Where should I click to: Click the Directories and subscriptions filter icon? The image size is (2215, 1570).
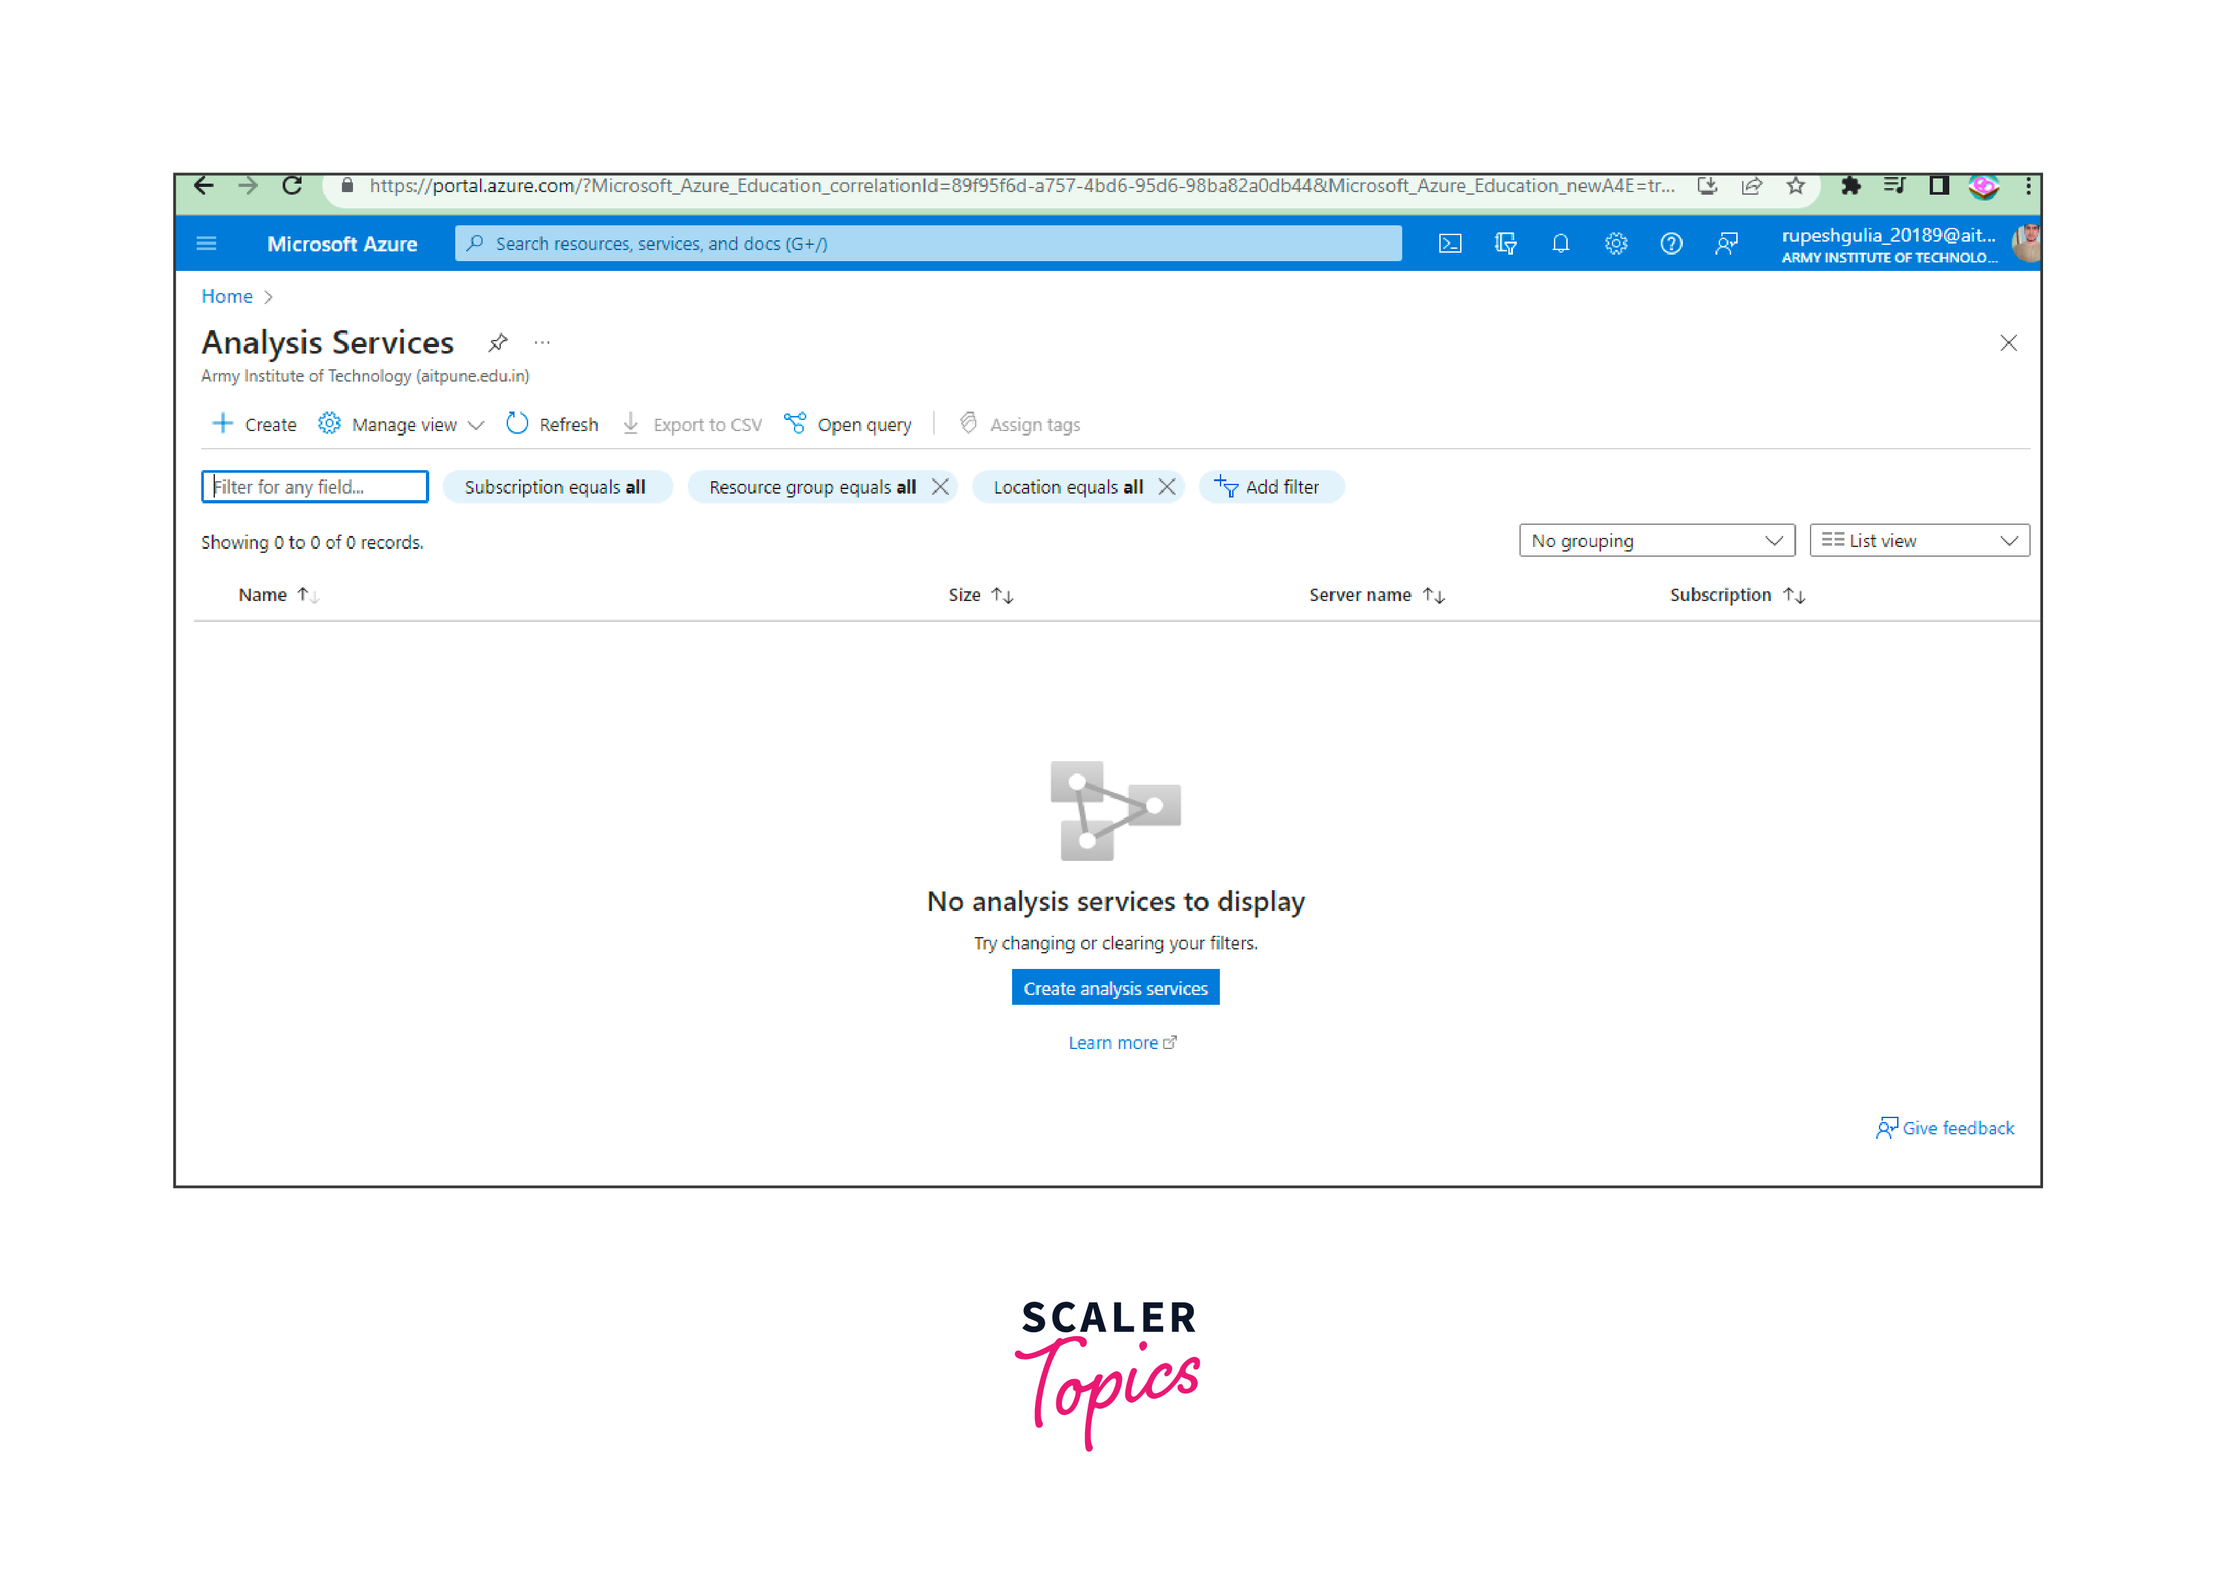pyautogui.click(x=1504, y=244)
